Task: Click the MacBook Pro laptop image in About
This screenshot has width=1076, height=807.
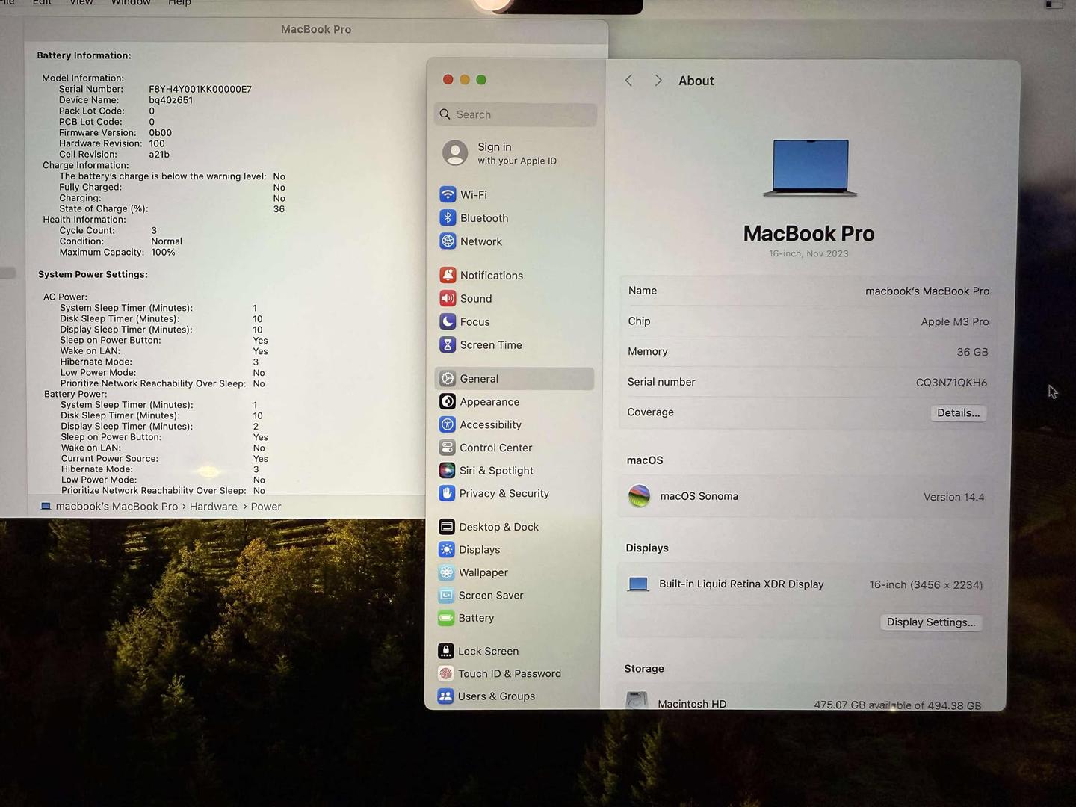Action: [x=810, y=167]
